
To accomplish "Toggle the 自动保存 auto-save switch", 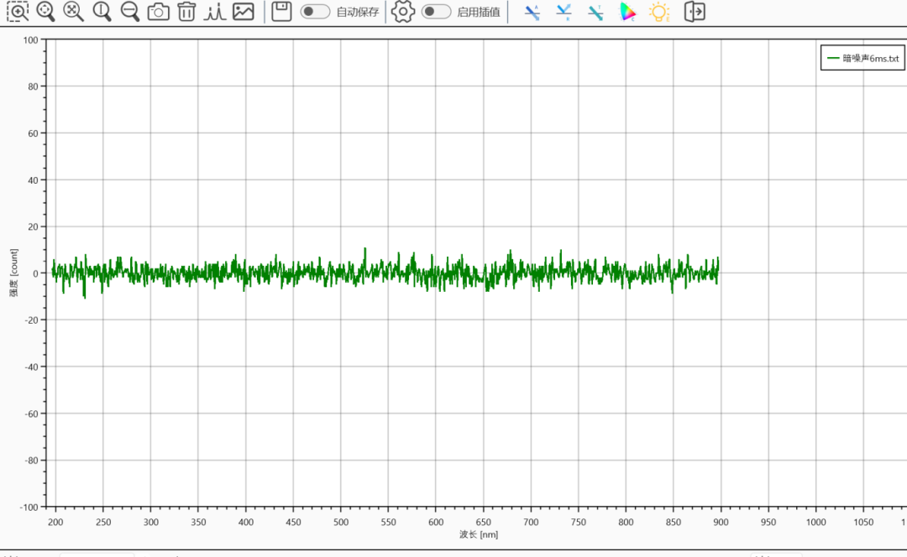I will 315,12.
